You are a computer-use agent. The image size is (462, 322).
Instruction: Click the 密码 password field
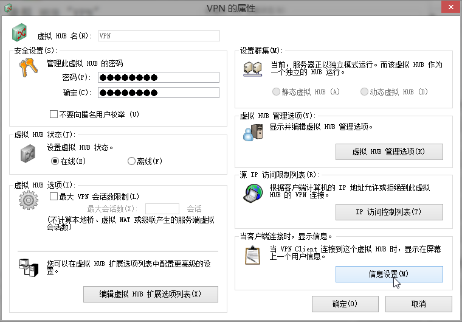click(158, 77)
